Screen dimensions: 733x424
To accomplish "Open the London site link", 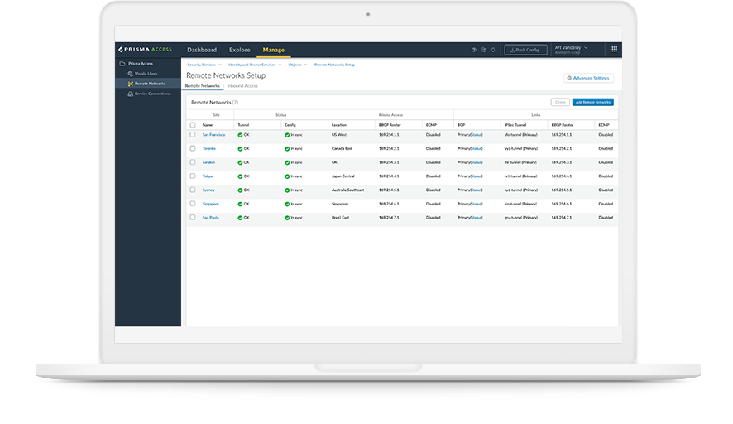I will click(x=208, y=162).
